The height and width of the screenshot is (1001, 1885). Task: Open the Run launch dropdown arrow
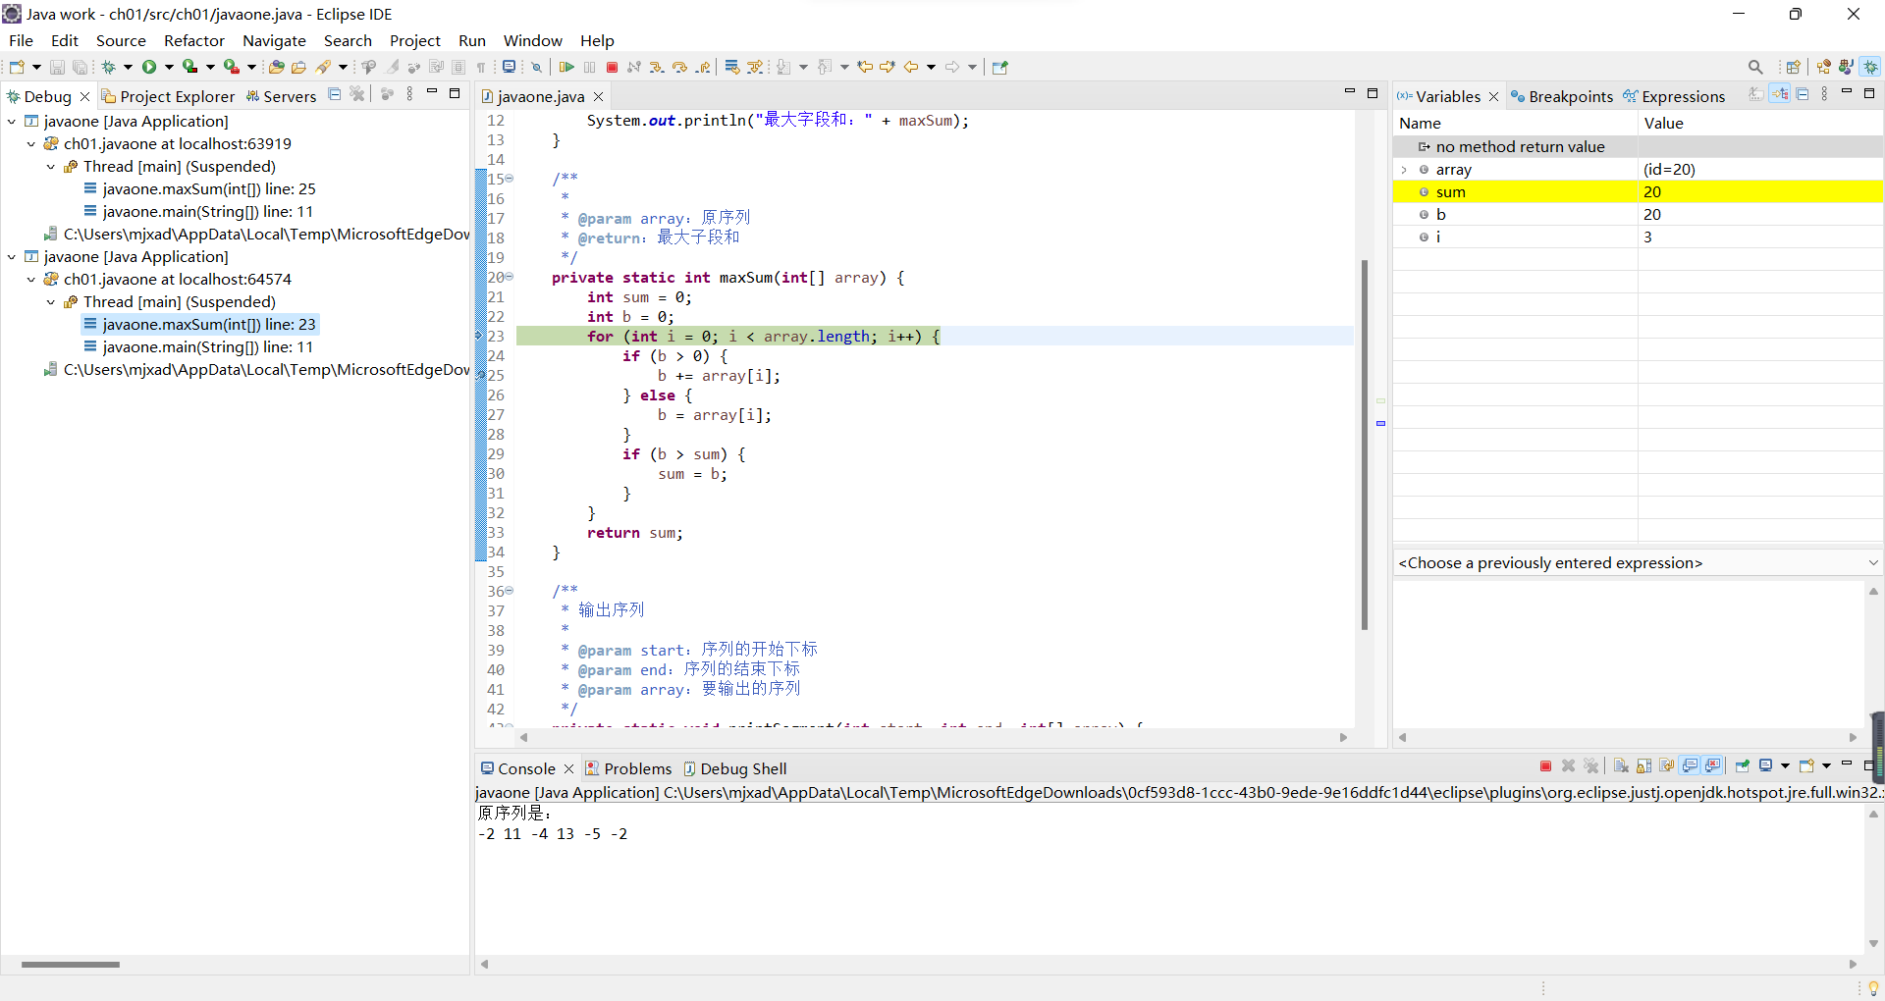tap(169, 67)
